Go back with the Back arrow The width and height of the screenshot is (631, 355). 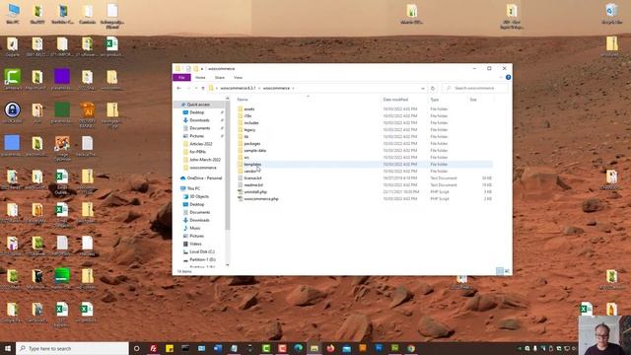(179, 88)
